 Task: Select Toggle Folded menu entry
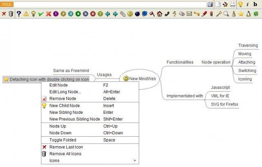90,140
